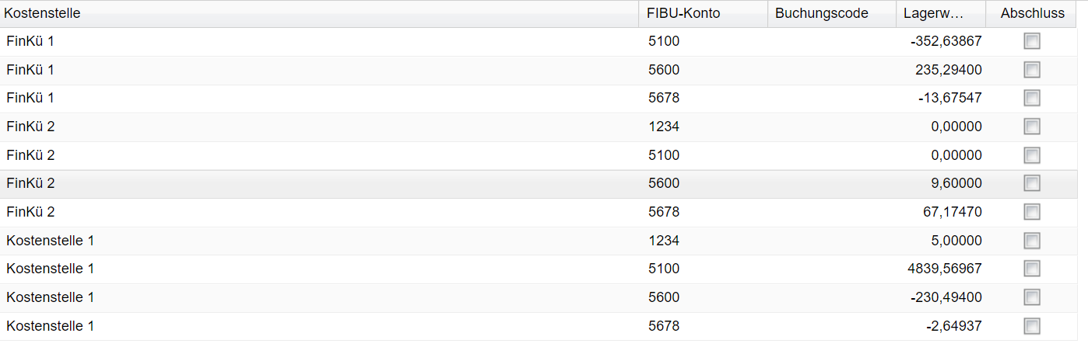
Task: Check Abschluss box for the 67,17470 row
Action: click(1032, 212)
